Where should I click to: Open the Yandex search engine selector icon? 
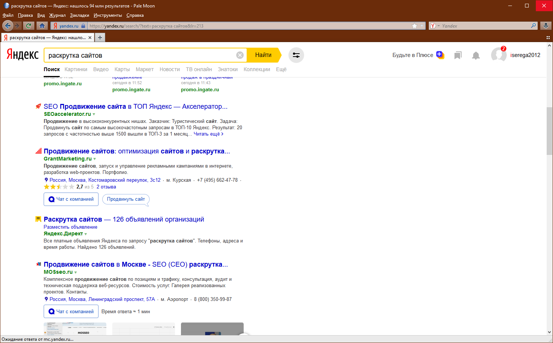pos(433,26)
